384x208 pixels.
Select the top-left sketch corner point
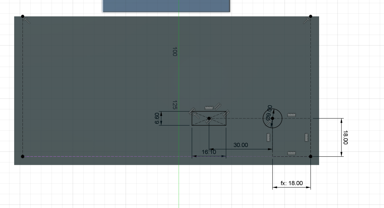[x=23, y=16]
